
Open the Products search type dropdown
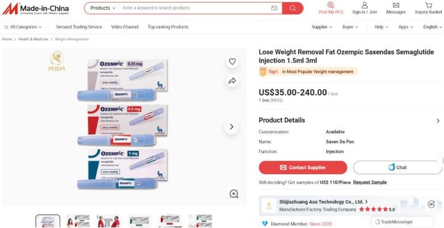click(103, 8)
